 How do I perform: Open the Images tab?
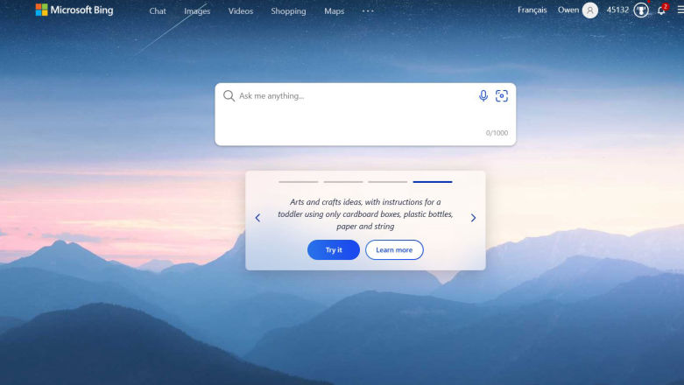point(197,10)
